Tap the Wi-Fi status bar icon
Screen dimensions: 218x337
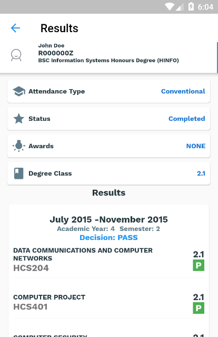(x=170, y=7)
